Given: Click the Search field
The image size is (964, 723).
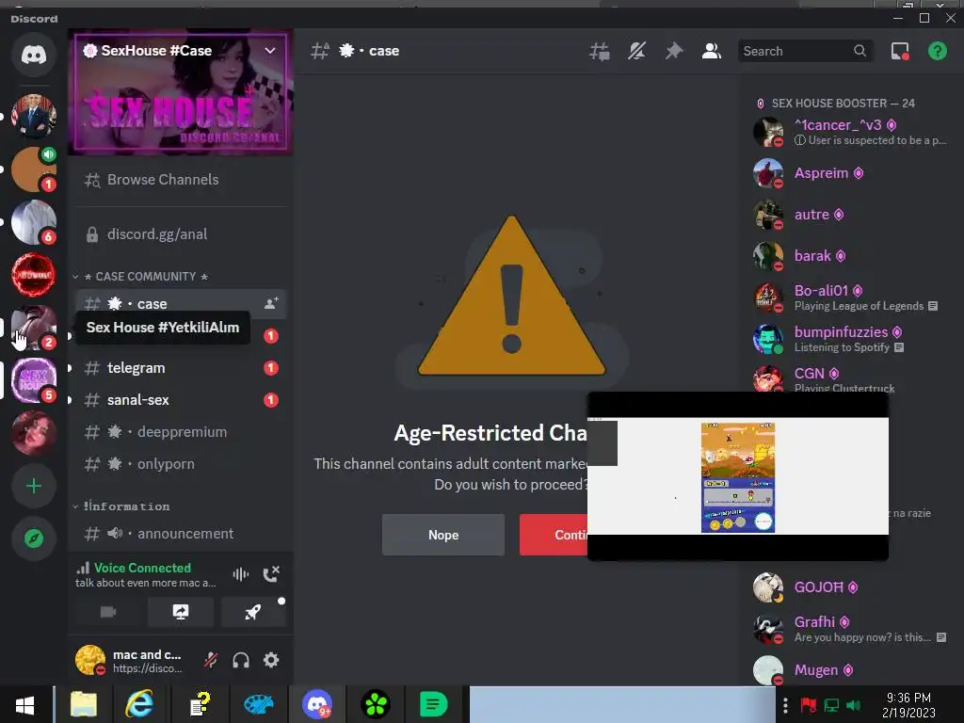Looking at the screenshot, I should click(x=804, y=51).
